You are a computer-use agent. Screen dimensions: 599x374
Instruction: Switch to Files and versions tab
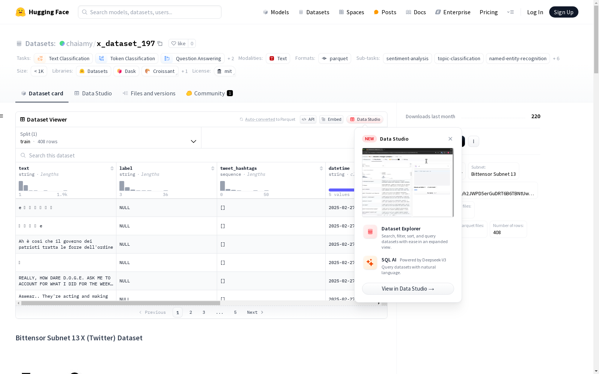pyautogui.click(x=149, y=93)
